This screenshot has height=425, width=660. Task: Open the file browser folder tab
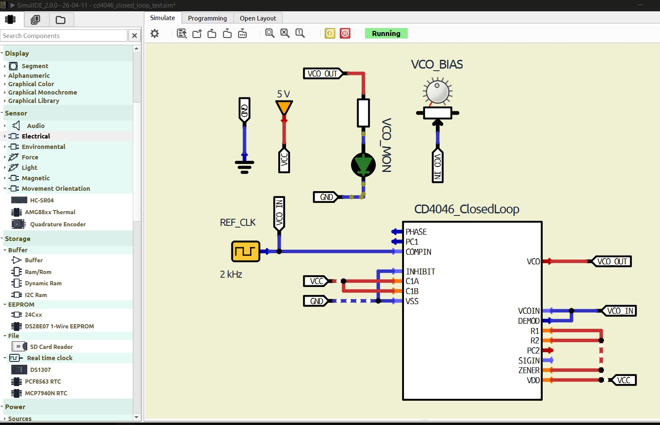pyautogui.click(x=61, y=20)
